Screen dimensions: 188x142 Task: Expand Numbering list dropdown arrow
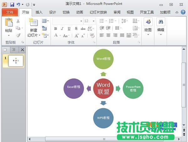(x=116, y=21)
